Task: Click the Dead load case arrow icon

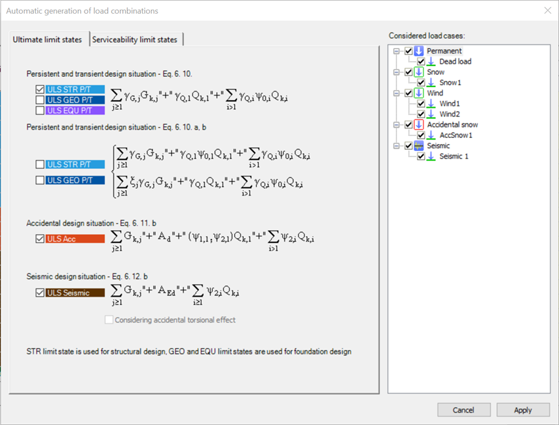Action: (431, 62)
